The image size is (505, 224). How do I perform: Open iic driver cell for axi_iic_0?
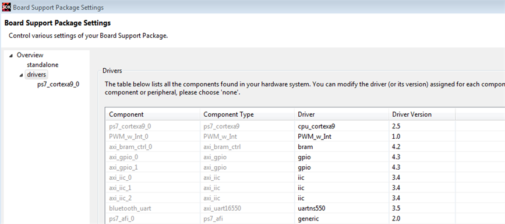(x=341, y=177)
